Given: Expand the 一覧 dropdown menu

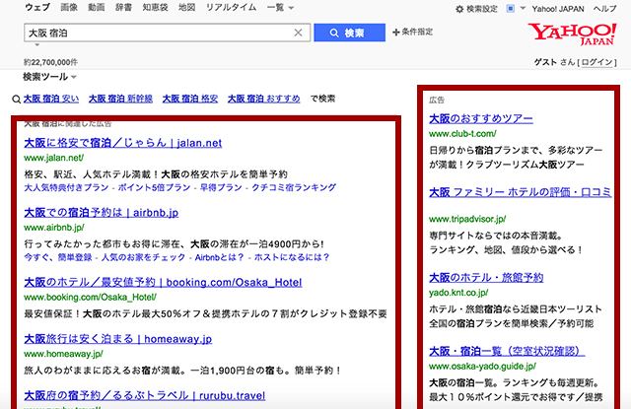Looking at the screenshot, I should 280,8.
